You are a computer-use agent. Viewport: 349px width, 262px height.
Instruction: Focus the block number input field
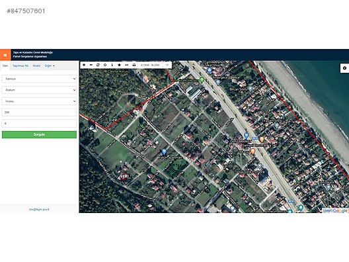pyautogui.click(x=39, y=112)
